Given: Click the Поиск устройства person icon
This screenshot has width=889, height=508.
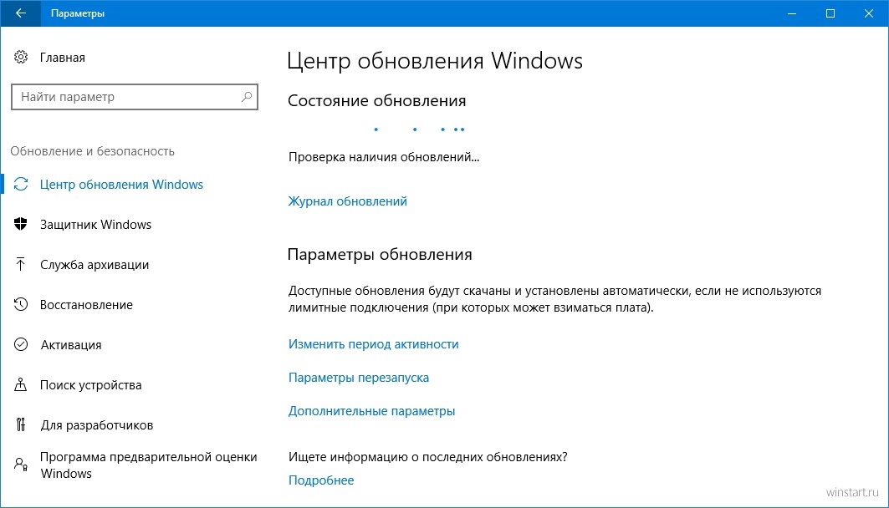Looking at the screenshot, I should 21,384.
